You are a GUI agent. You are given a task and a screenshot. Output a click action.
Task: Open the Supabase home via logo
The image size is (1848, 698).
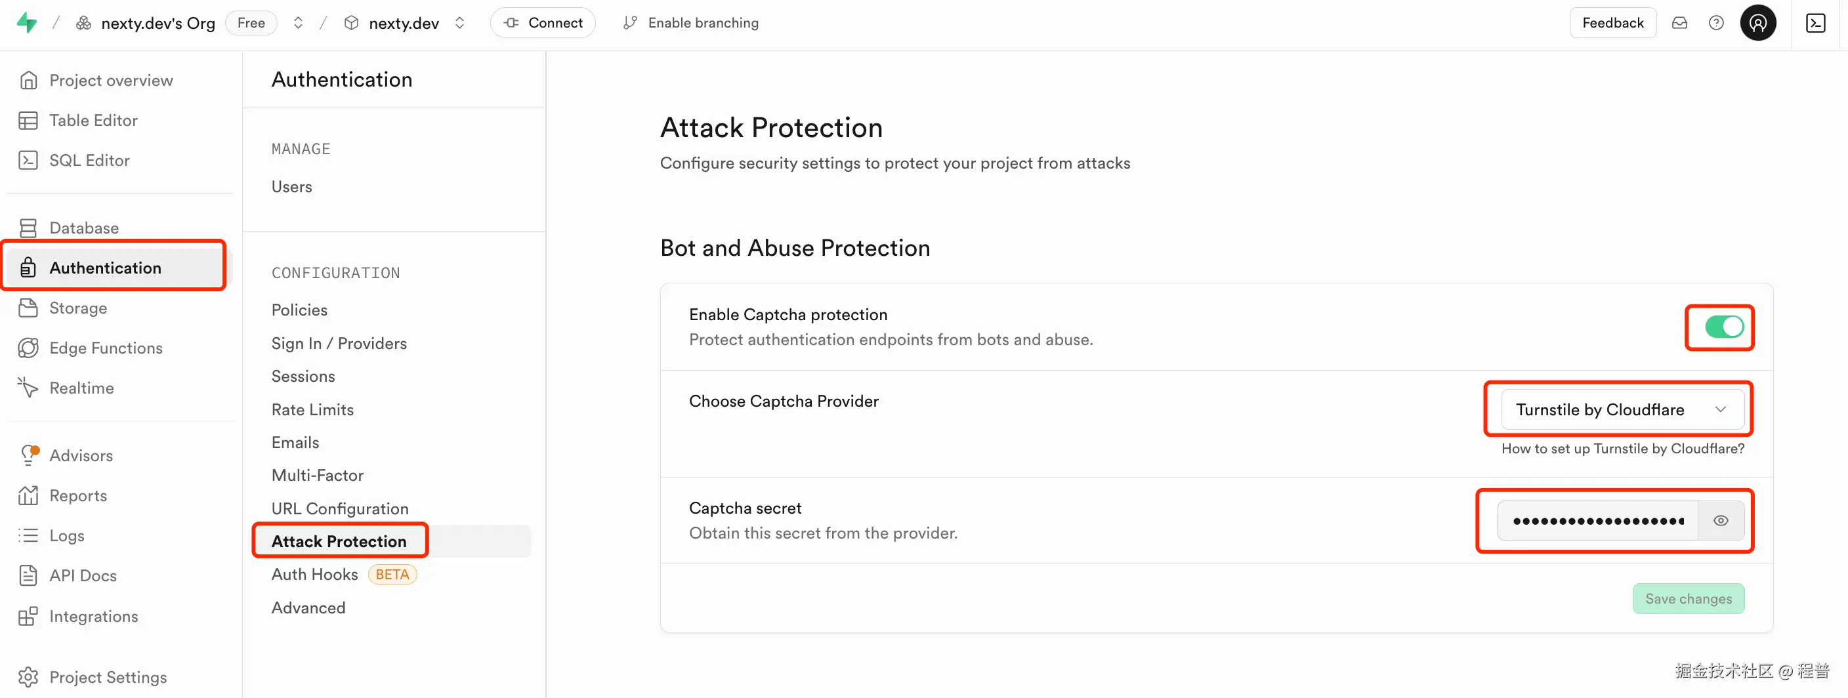(28, 22)
